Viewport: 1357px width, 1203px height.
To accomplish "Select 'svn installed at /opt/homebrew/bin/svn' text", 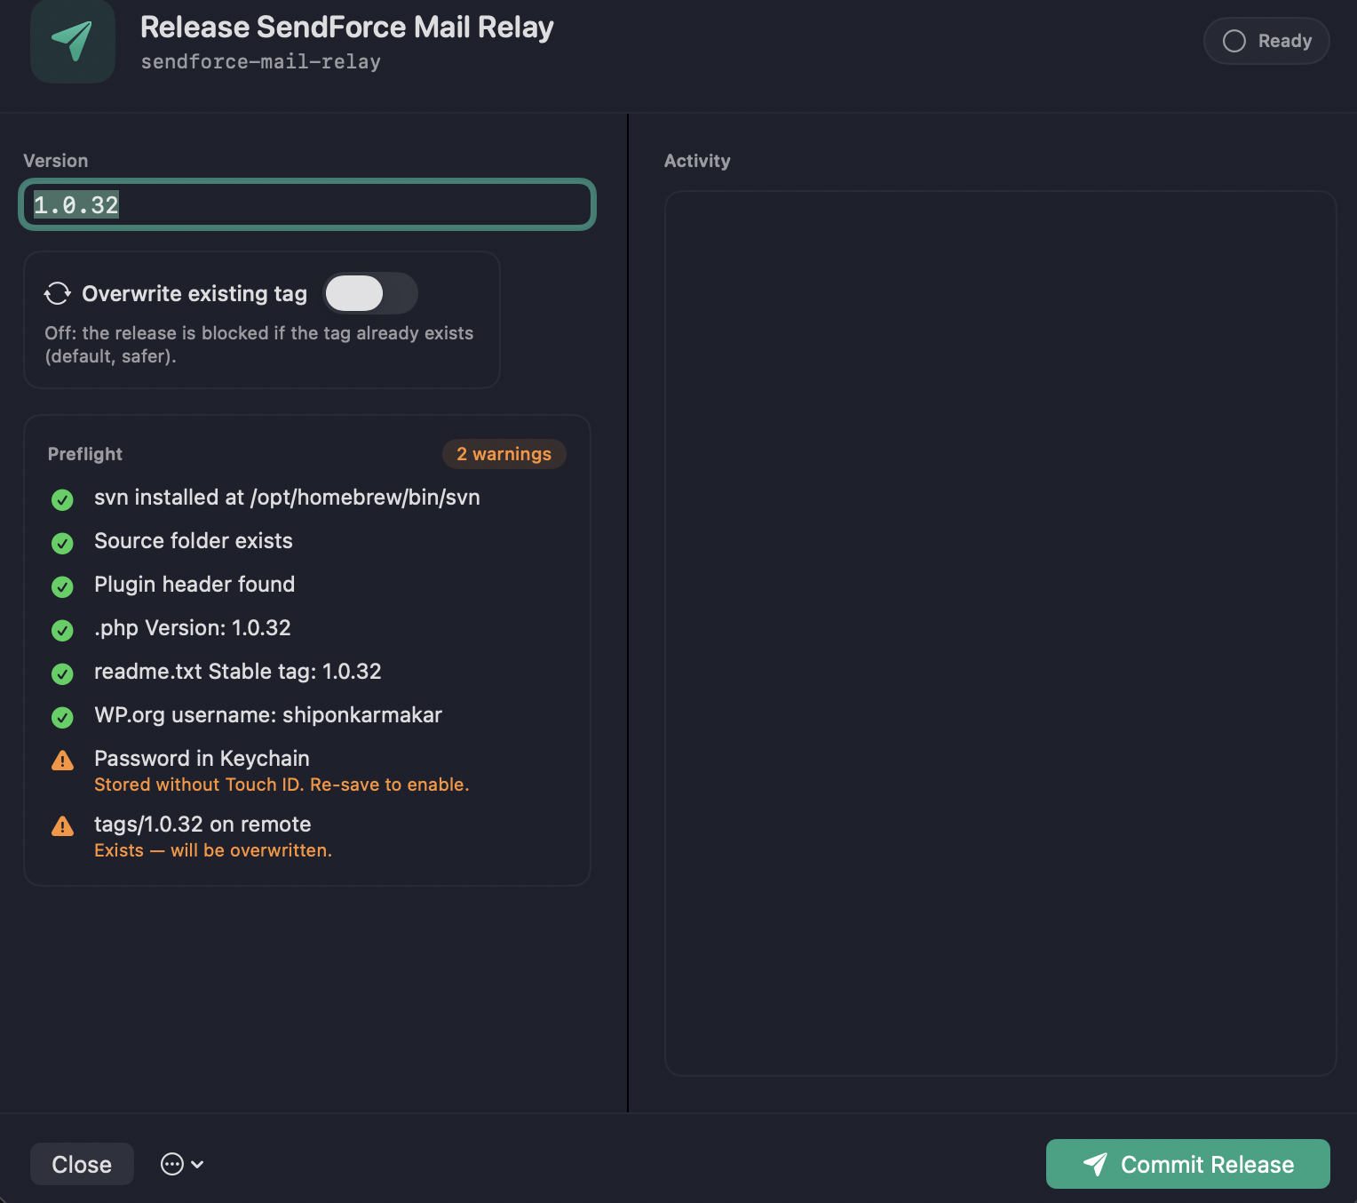I will 287,498.
